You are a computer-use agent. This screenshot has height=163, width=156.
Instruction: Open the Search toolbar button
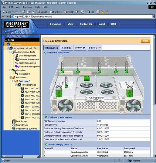(42, 12)
